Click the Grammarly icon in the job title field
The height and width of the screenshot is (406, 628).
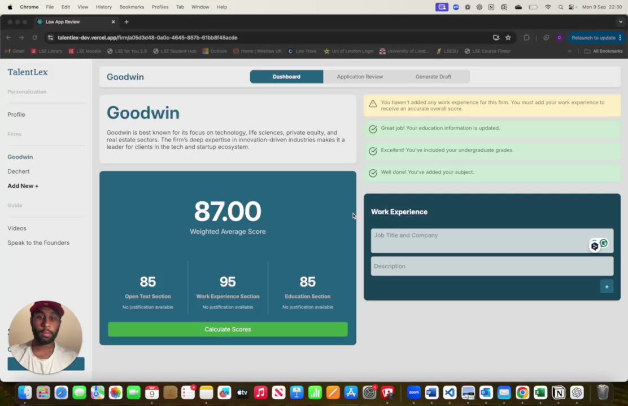(x=604, y=243)
